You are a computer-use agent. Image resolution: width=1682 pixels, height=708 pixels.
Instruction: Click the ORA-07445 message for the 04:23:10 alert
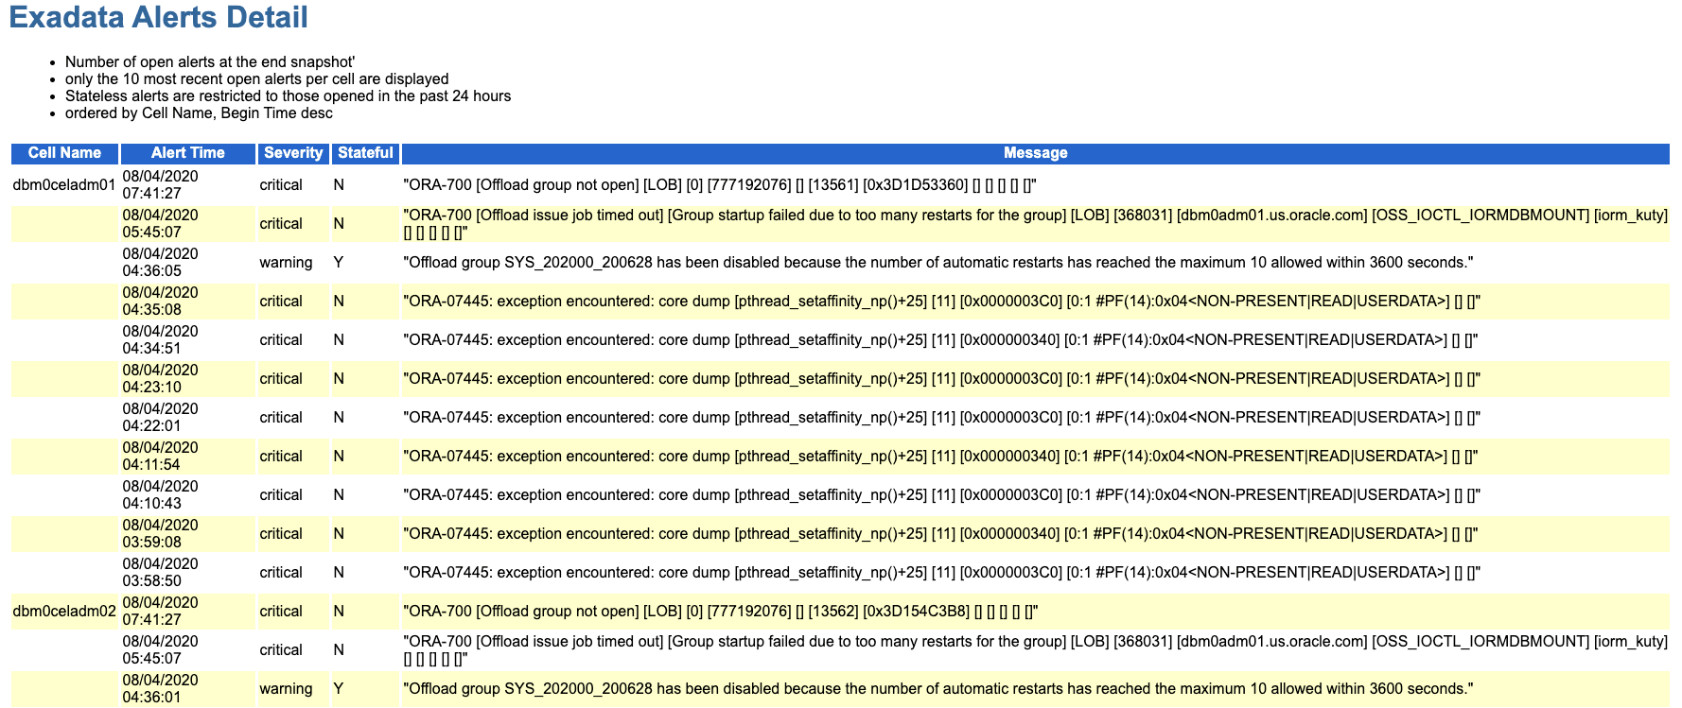(941, 379)
